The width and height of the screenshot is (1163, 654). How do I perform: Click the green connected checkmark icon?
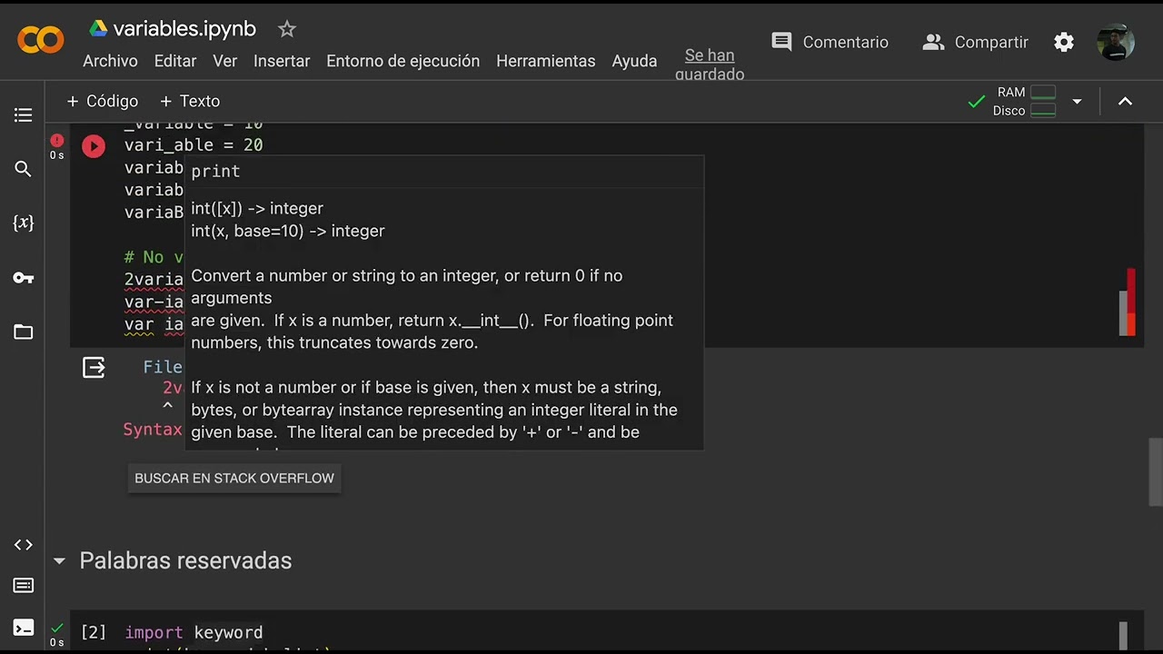point(977,102)
